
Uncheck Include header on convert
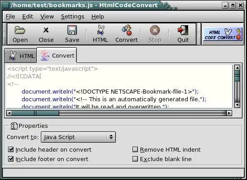(x=11, y=149)
